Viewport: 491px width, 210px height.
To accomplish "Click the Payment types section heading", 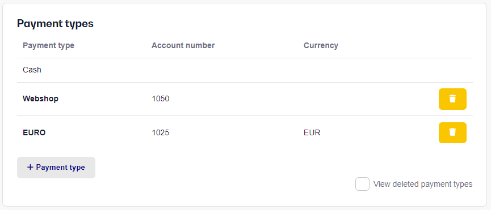I will [x=55, y=24].
